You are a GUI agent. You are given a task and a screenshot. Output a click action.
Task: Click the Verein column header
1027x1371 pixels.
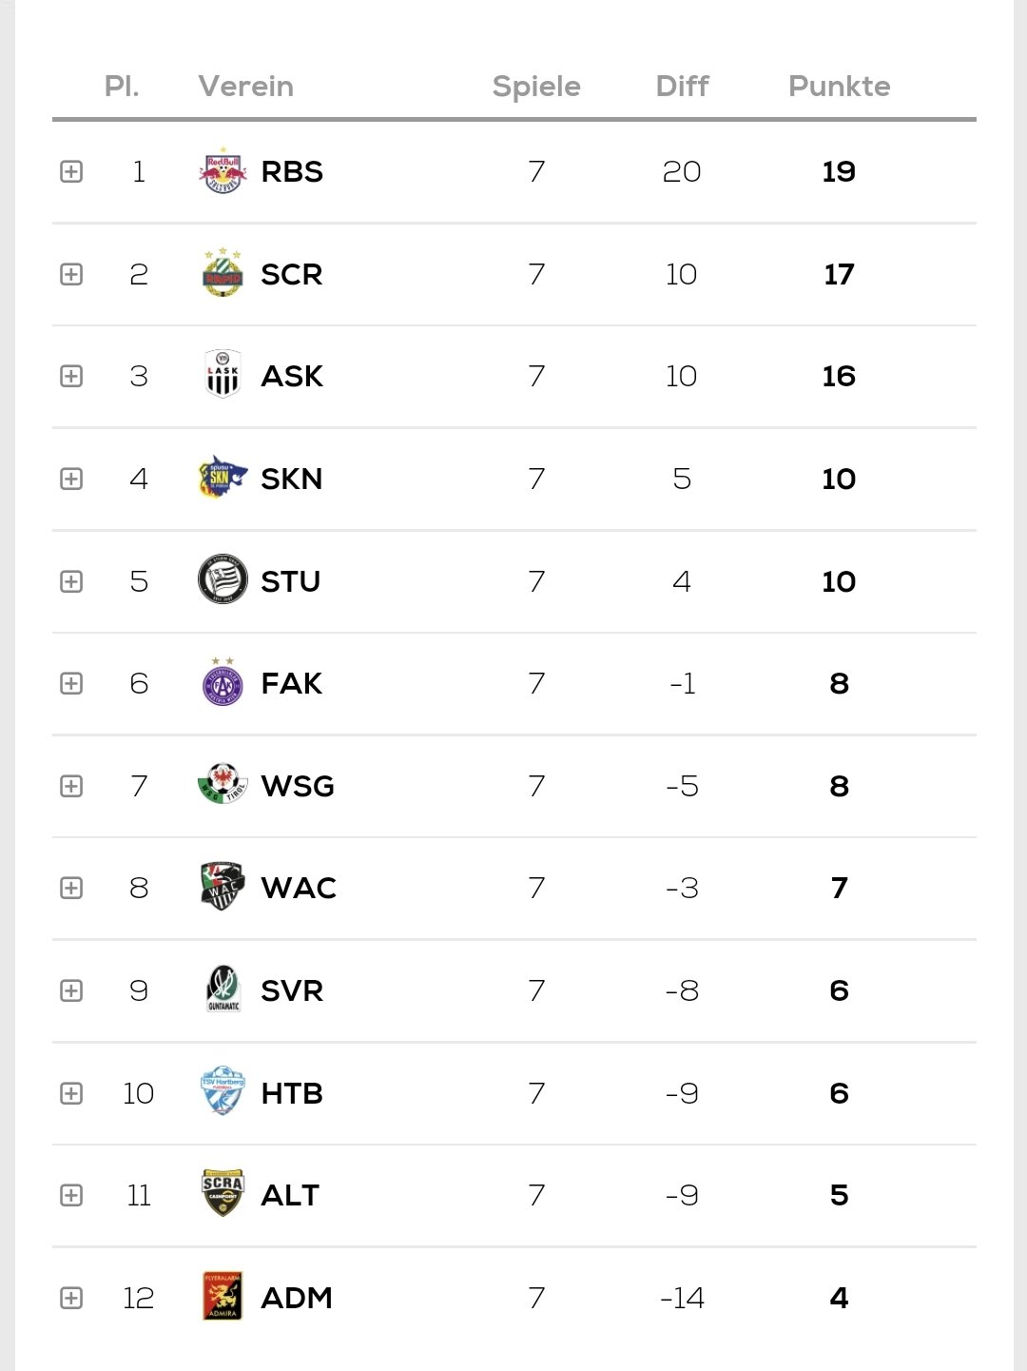(245, 87)
